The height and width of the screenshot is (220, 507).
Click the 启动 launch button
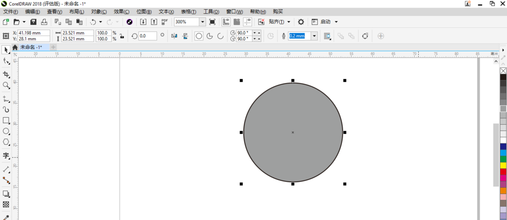[x=325, y=22]
